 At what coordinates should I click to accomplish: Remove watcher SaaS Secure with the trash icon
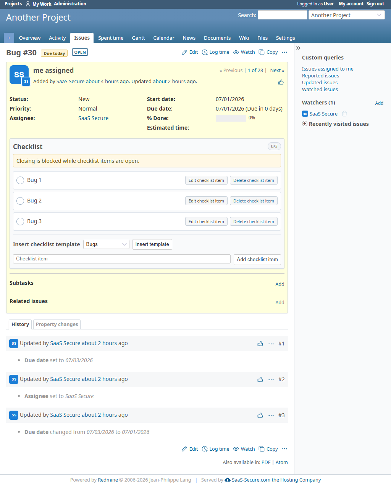point(344,114)
